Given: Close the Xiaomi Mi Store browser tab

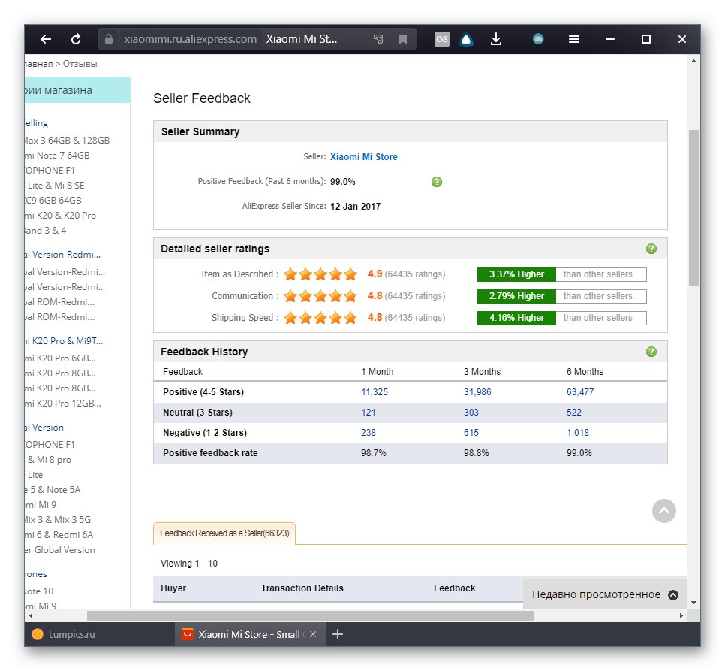Looking at the screenshot, I should [x=313, y=634].
